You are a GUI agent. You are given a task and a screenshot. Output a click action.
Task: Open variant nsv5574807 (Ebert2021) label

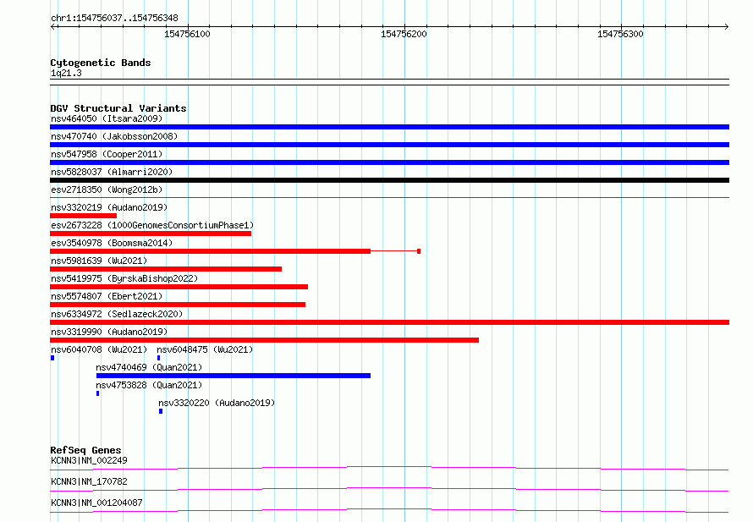[x=107, y=296]
